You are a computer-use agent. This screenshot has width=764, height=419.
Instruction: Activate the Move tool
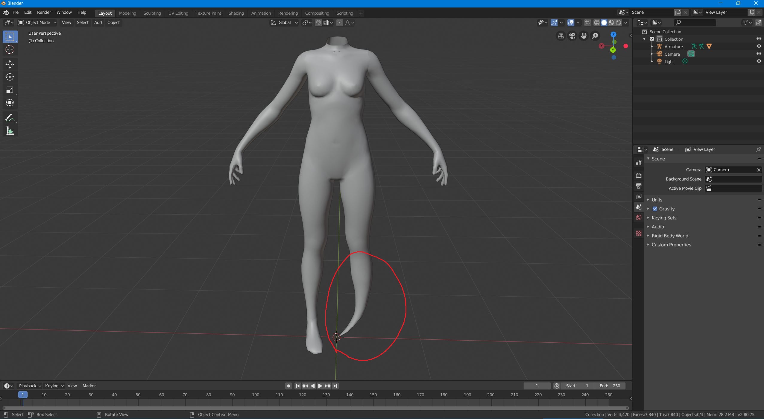pos(10,64)
